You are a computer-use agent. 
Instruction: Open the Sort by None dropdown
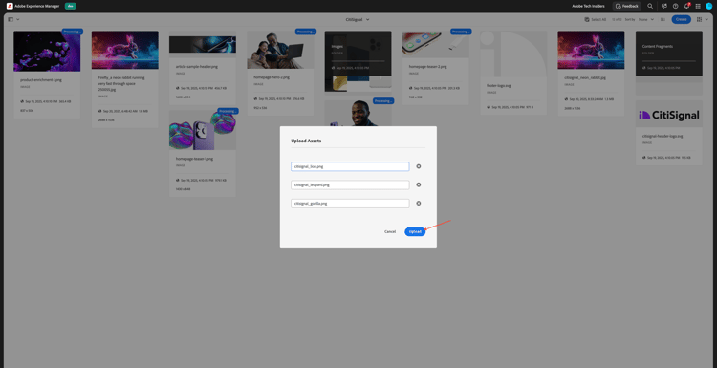click(x=645, y=19)
